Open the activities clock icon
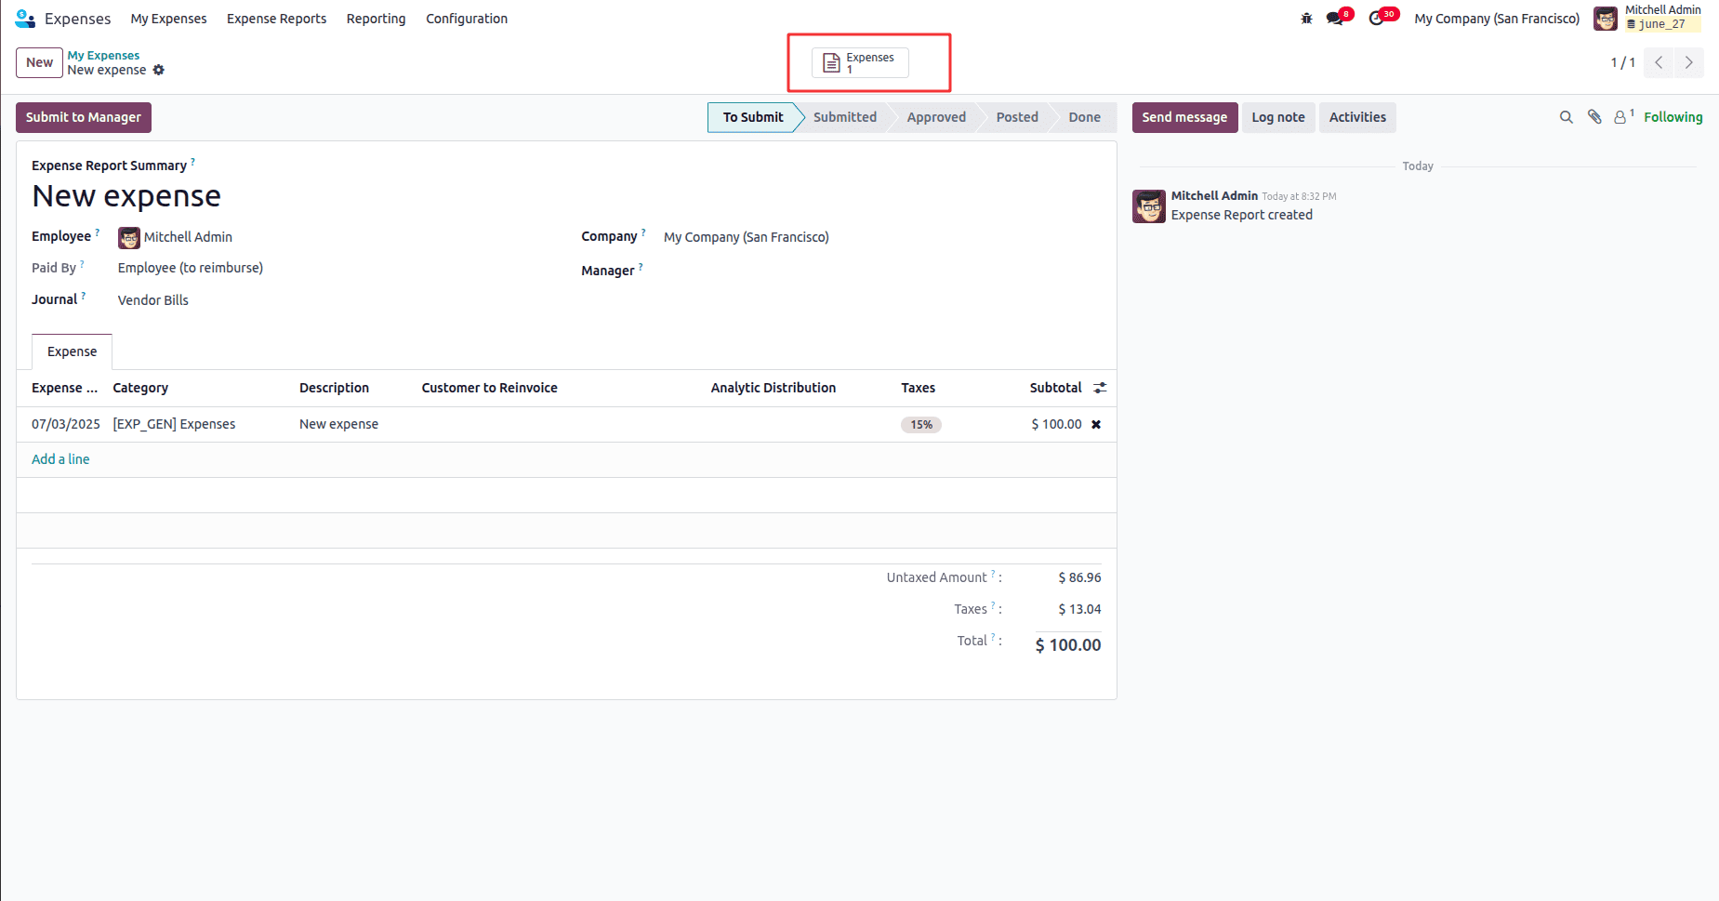Screen dimensions: 1719x901 click(x=1376, y=19)
